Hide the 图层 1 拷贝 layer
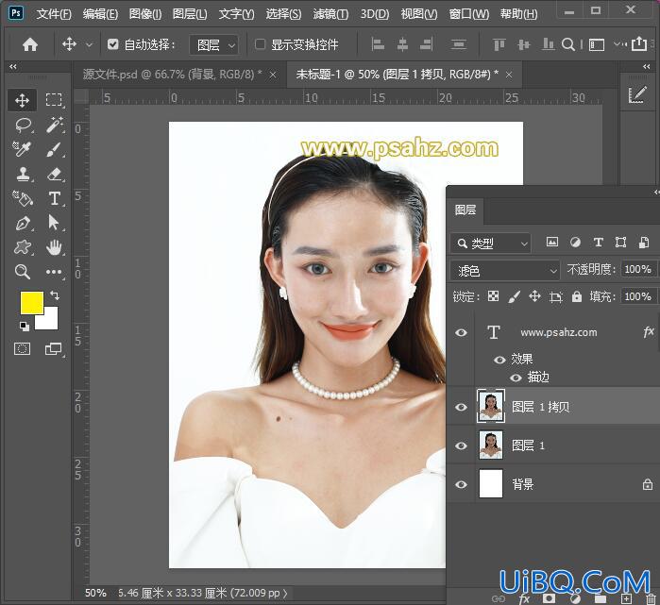This screenshot has height=605, width=660. tap(462, 407)
